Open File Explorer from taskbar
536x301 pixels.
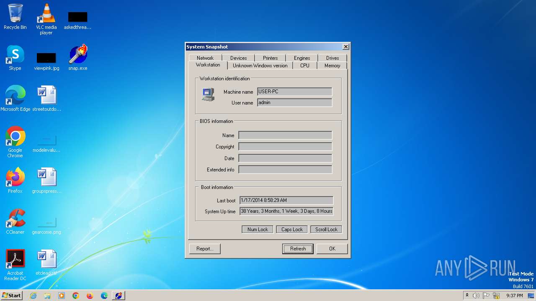pos(47,296)
